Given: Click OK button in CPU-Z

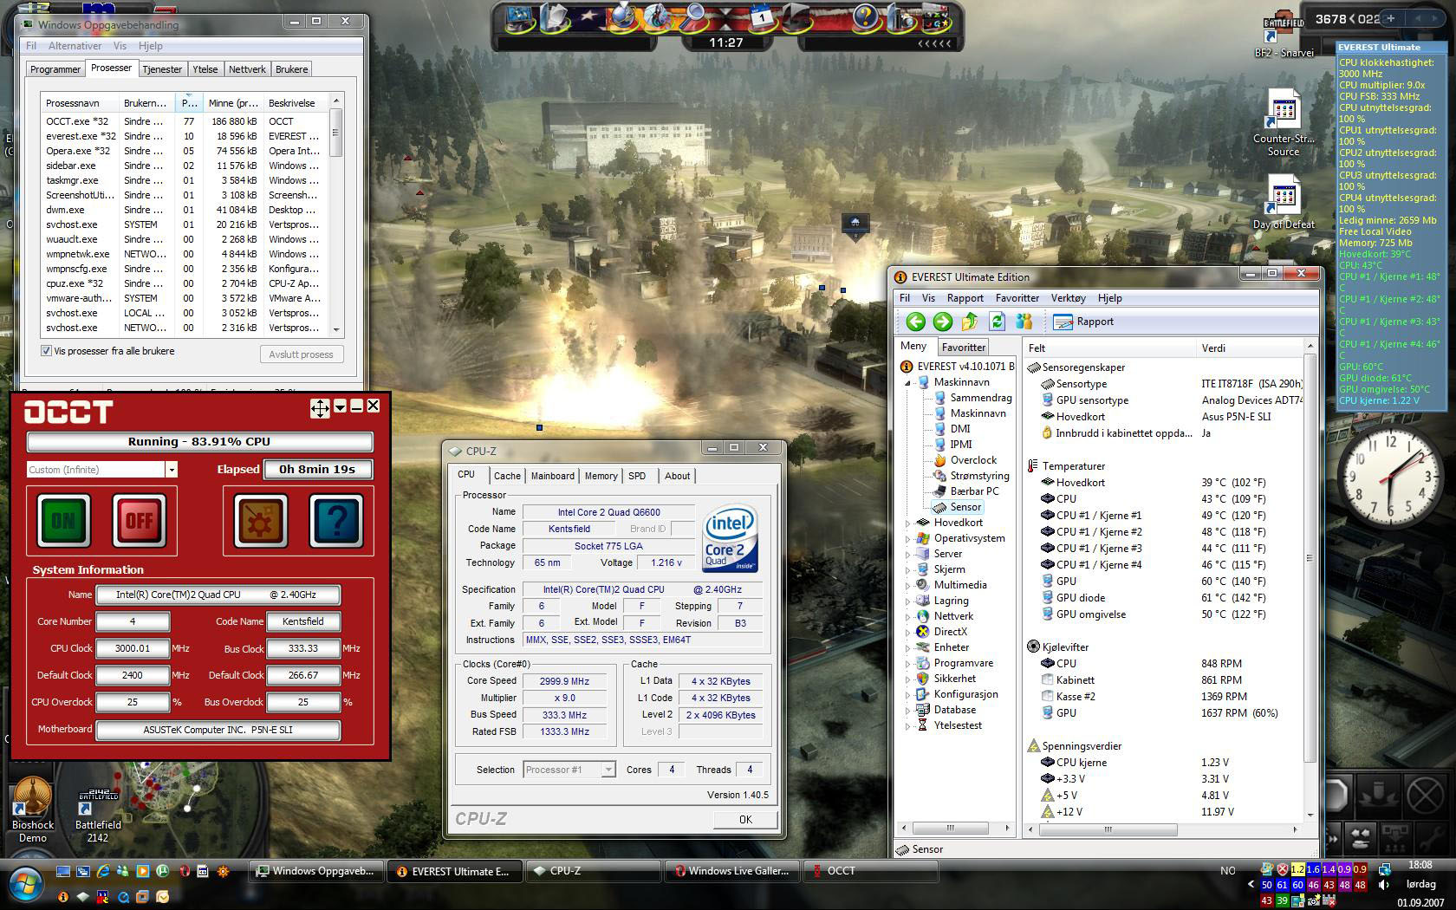Looking at the screenshot, I should [745, 820].
